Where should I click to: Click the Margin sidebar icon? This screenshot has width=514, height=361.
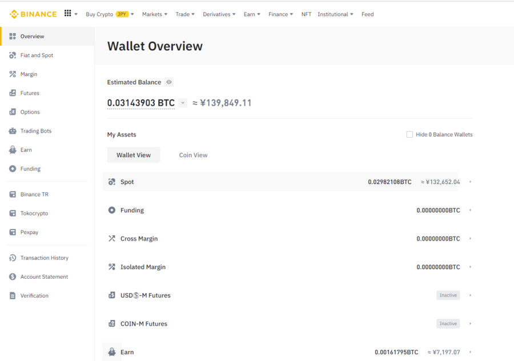13,74
